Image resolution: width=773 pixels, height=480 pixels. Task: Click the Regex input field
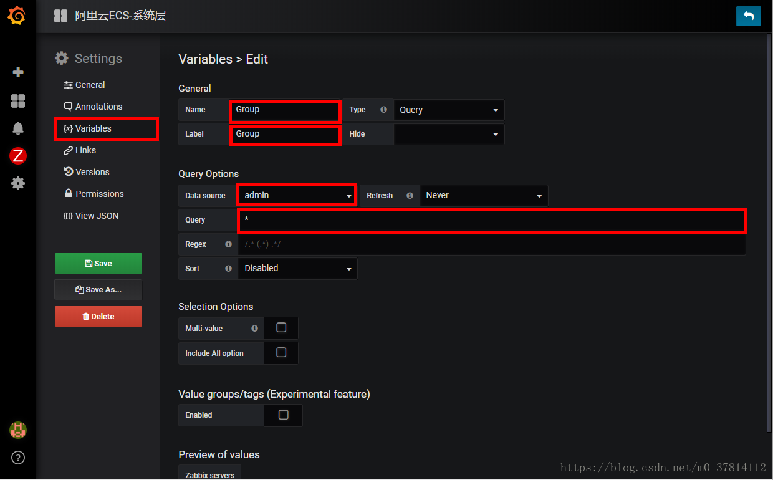click(491, 244)
